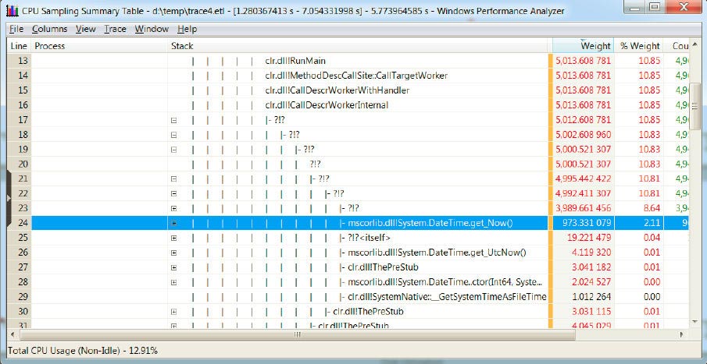The image size is (707, 364).
Task: Select clr.dll!RunMain row
Action: tap(347, 61)
